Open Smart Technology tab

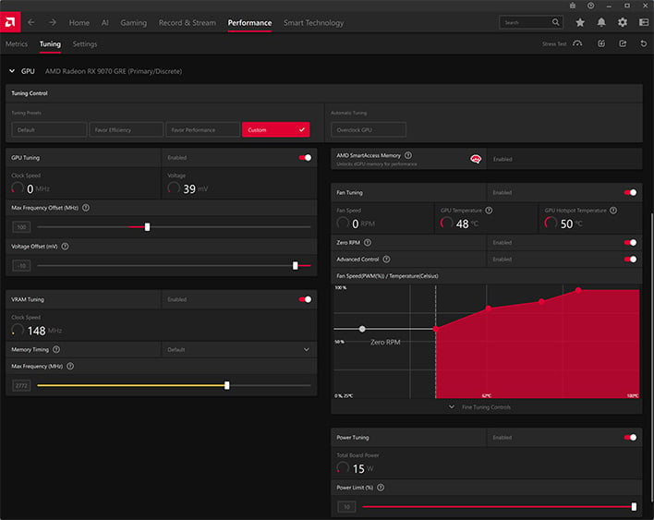(x=314, y=23)
